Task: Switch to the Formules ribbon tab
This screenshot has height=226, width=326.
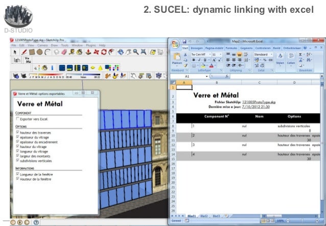Action: click(231, 48)
